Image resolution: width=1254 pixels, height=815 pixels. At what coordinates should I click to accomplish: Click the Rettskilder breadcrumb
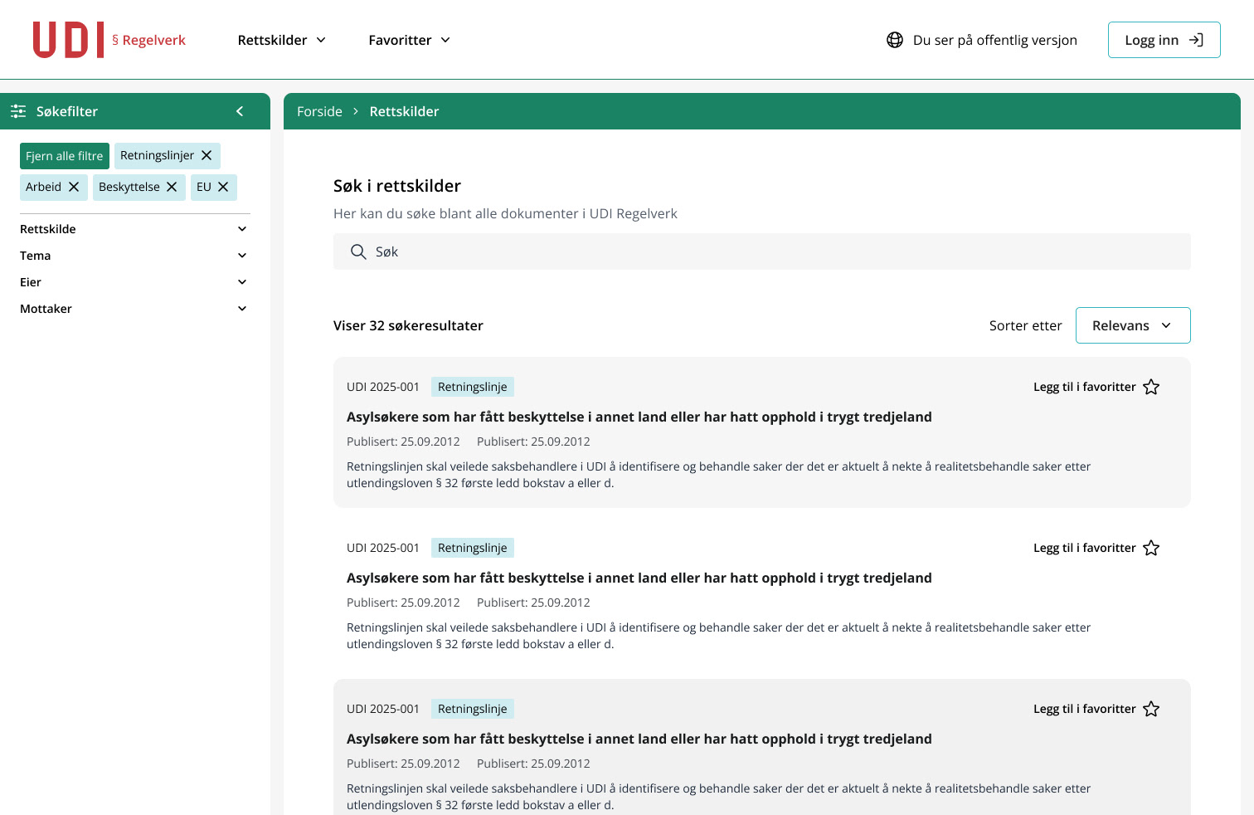tap(404, 111)
